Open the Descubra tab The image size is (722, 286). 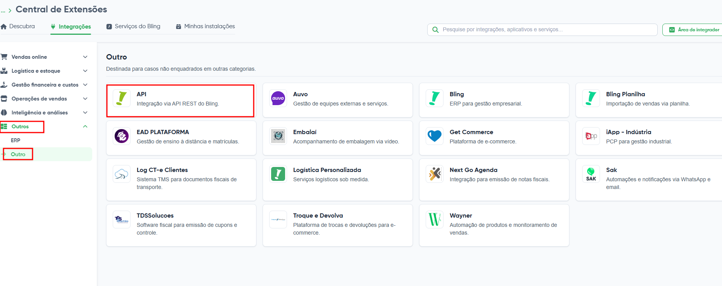point(18,26)
